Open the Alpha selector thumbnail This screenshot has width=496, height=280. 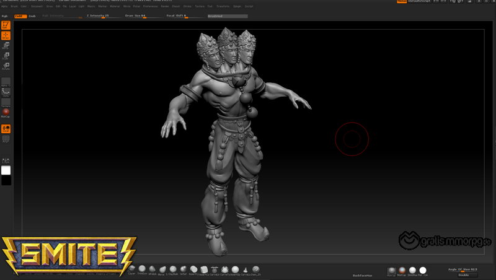[x=6, y=82]
